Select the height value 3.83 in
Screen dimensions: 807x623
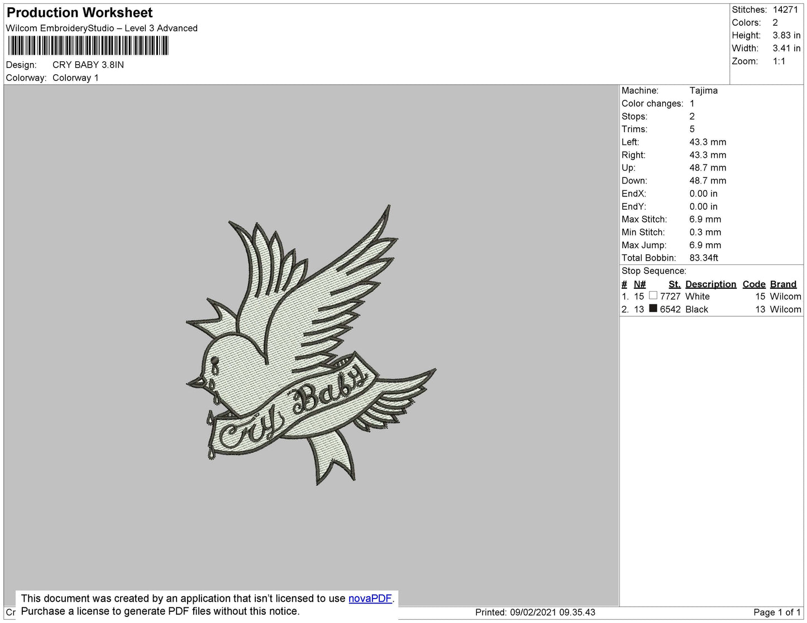tap(786, 36)
